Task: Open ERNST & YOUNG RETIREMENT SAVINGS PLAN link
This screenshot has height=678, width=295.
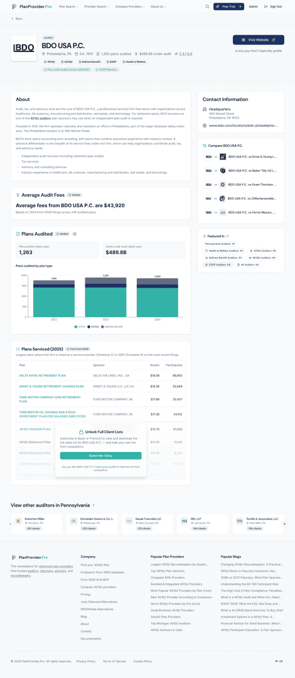Action: pos(51,386)
